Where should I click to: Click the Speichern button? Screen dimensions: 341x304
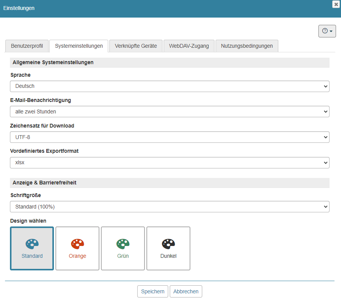153,291
